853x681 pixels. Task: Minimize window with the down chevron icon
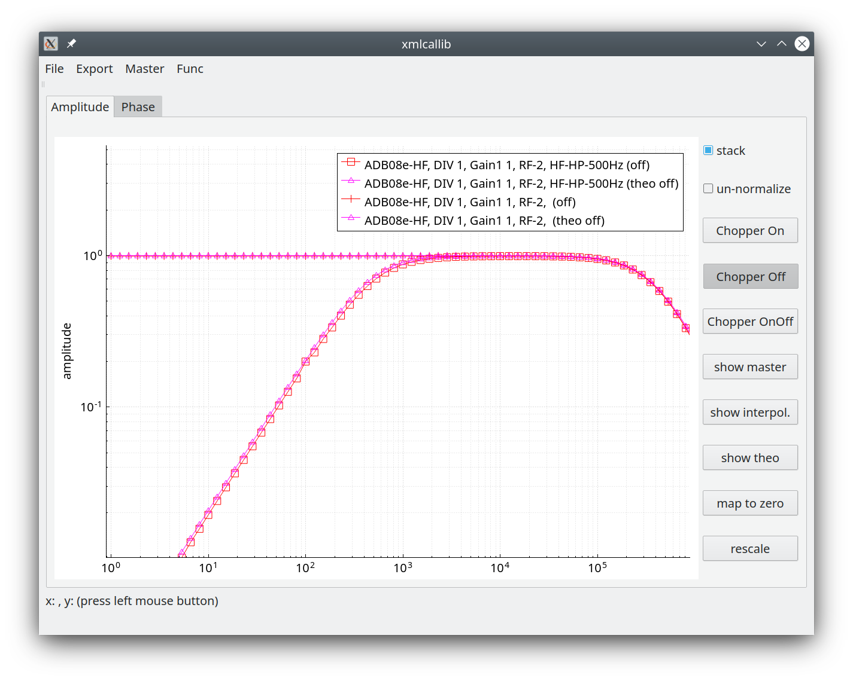[x=761, y=44]
